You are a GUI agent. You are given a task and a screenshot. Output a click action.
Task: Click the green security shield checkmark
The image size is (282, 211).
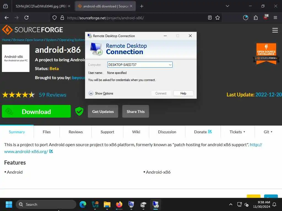[79, 111]
